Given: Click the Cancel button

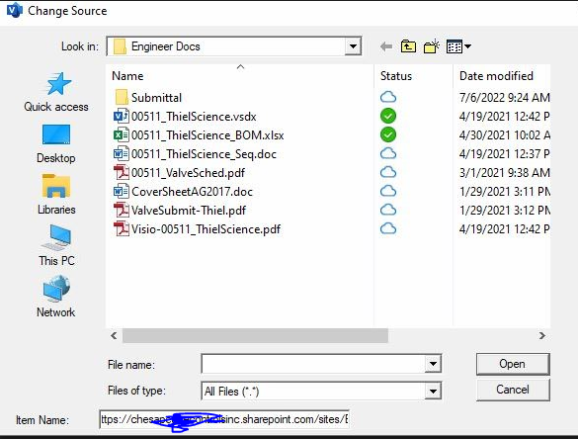Looking at the screenshot, I should click(x=513, y=390).
